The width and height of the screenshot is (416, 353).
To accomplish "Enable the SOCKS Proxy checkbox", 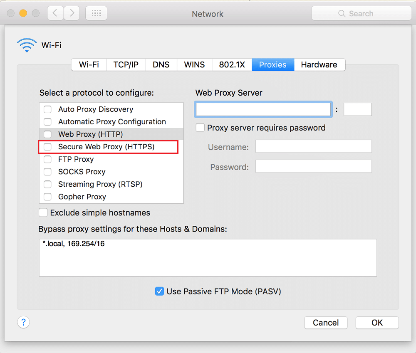I will [47, 172].
